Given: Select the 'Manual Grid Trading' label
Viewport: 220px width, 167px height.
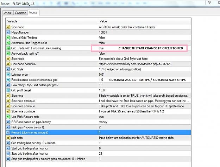Looking at the screenshot, I should (x=24, y=38).
